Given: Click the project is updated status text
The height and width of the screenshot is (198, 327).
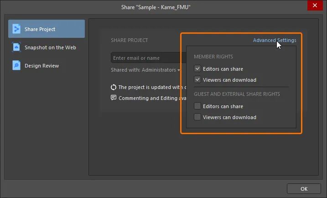Looking at the screenshot, I should point(152,87).
